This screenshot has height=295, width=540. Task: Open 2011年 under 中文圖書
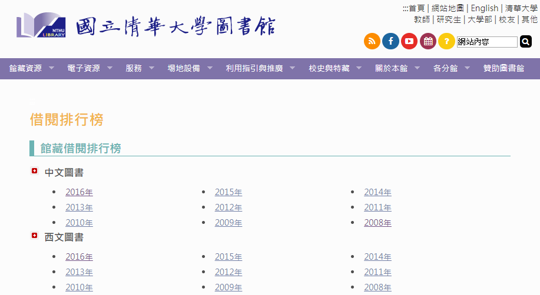pyautogui.click(x=378, y=207)
